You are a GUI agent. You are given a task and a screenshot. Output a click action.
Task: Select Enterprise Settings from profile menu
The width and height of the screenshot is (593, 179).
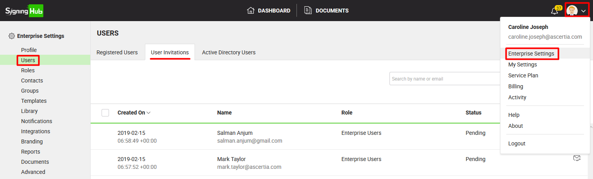tap(531, 54)
